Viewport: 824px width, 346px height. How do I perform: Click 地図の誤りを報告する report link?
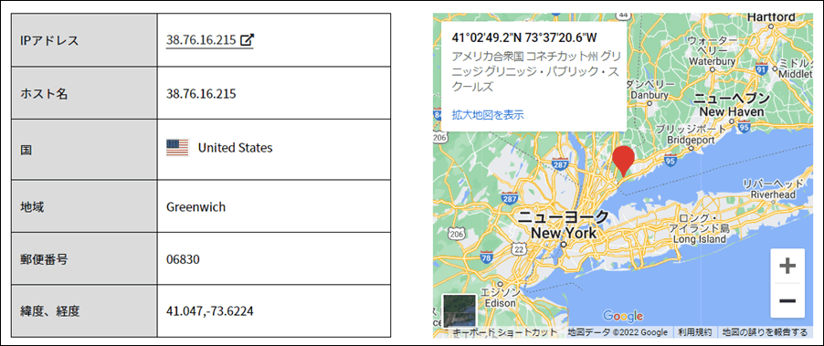[x=765, y=332]
